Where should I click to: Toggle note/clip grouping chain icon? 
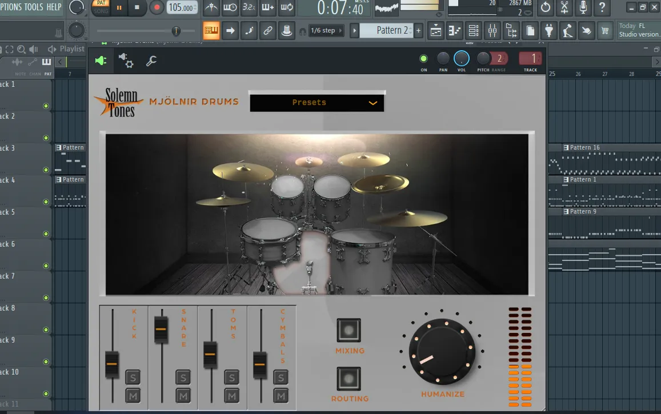268,31
